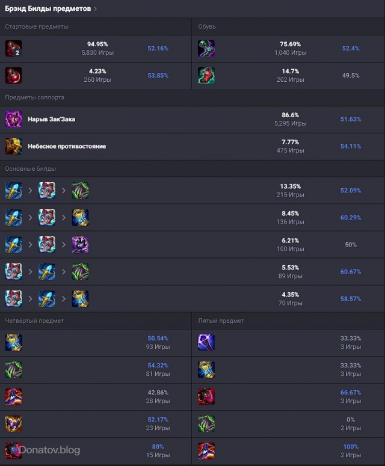Click the purple third item in the 6.21% build
The image size is (385, 466).
(80, 245)
